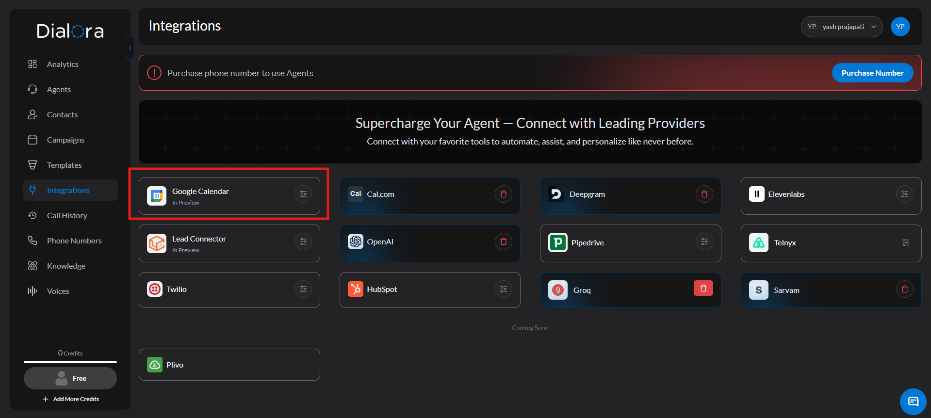Remove the Deepgram integration via trash icon

704,194
